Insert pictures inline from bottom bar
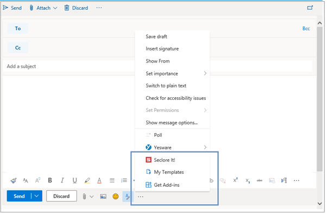327x214 pixels. pyautogui.click(x=103, y=197)
